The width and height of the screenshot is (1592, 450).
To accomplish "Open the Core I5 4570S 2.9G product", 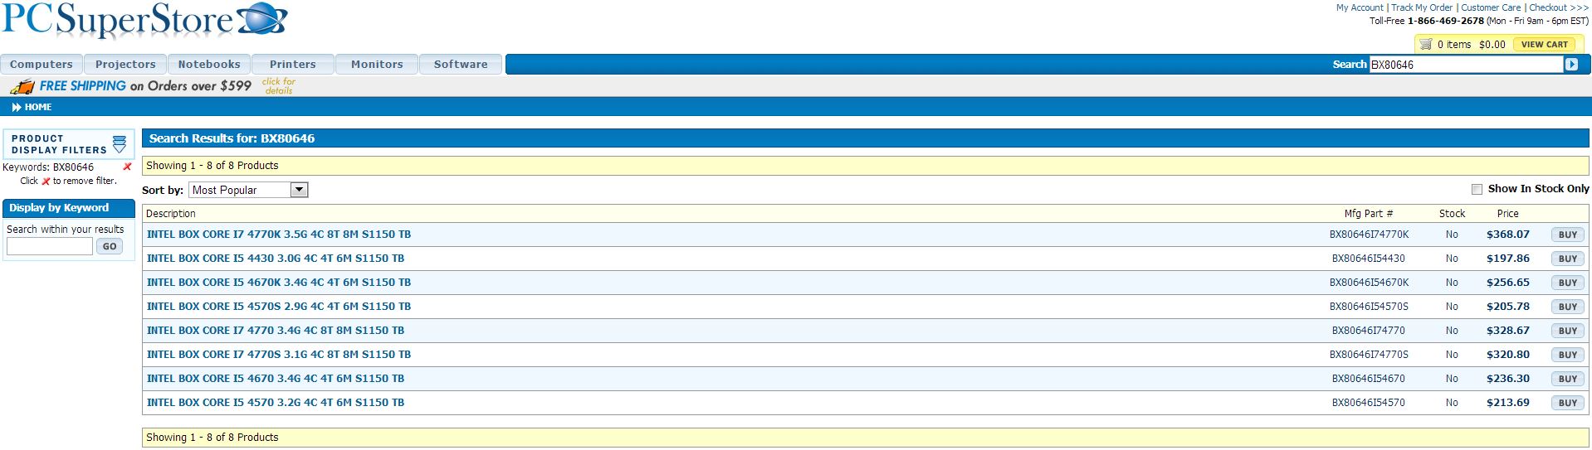I will pyautogui.click(x=279, y=307).
